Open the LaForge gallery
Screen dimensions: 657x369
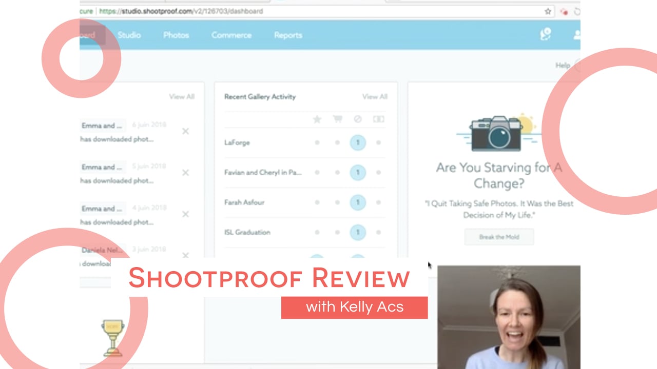click(237, 142)
